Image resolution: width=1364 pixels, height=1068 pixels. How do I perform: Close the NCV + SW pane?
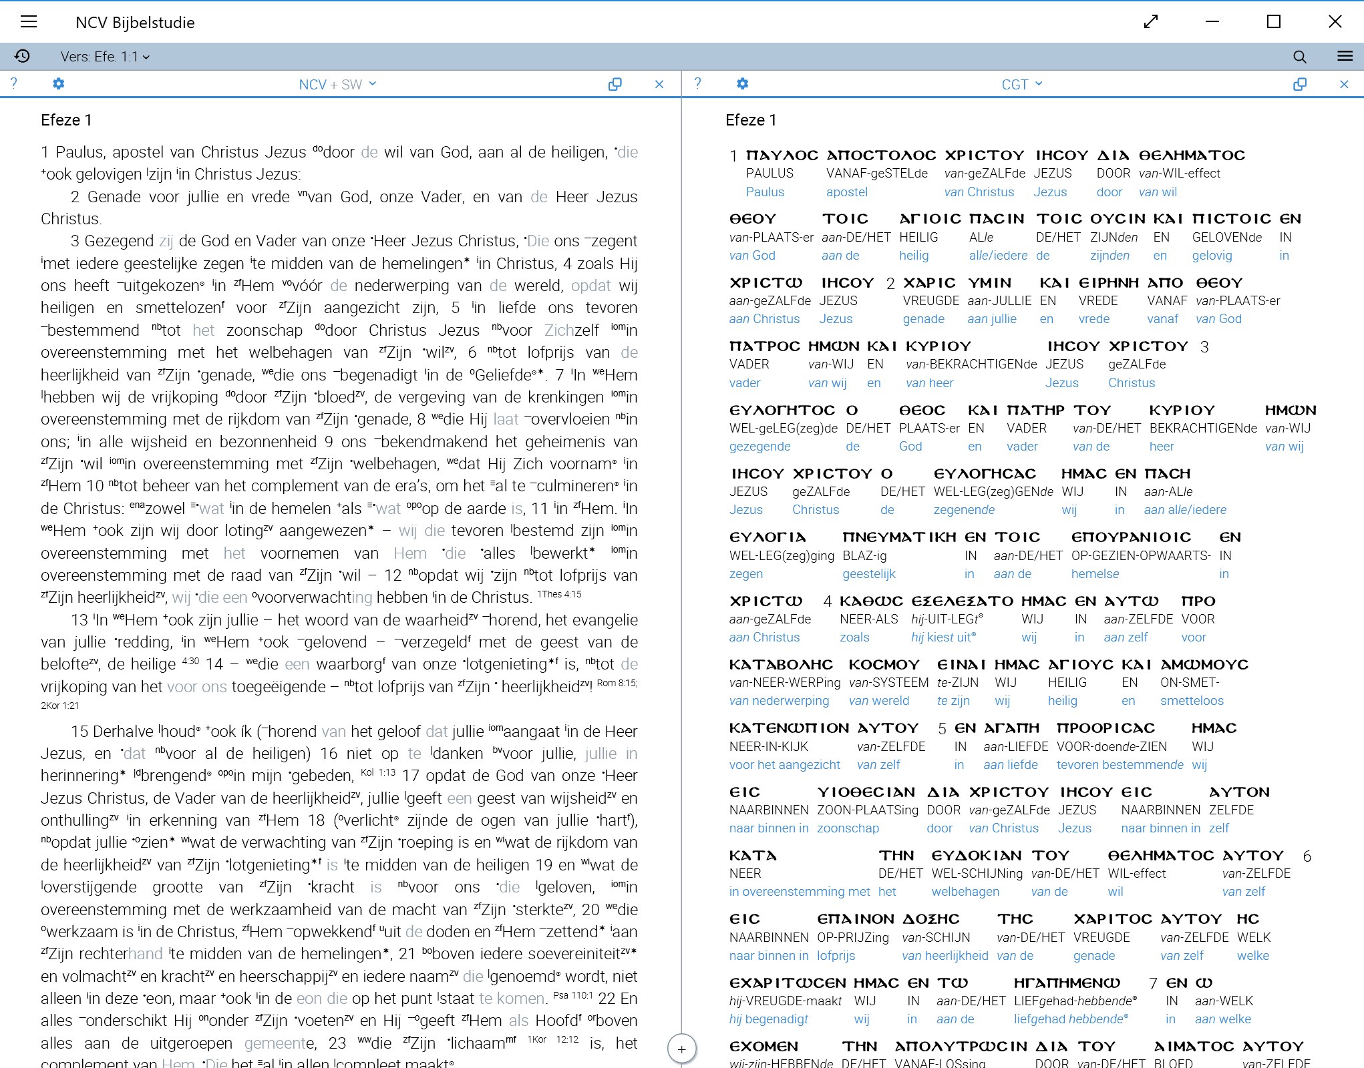coord(659,84)
